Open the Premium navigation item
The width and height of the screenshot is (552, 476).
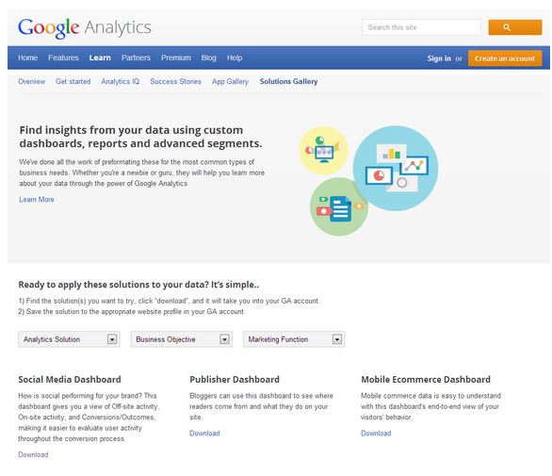pyautogui.click(x=176, y=57)
